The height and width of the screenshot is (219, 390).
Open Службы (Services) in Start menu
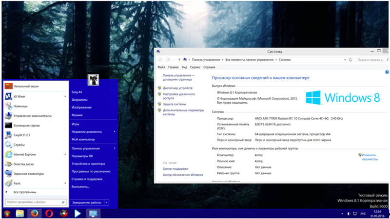[x=19, y=145]
